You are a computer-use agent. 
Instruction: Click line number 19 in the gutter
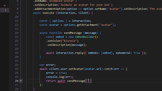[x=17, y=53]
